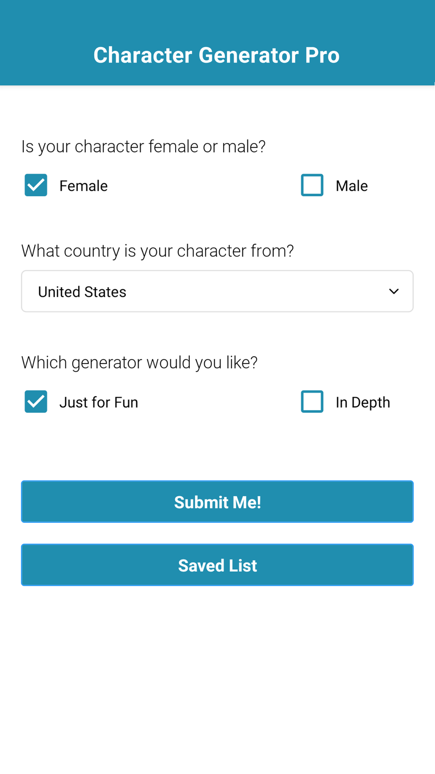Click the 'Is your character female or male?' question

144,147
